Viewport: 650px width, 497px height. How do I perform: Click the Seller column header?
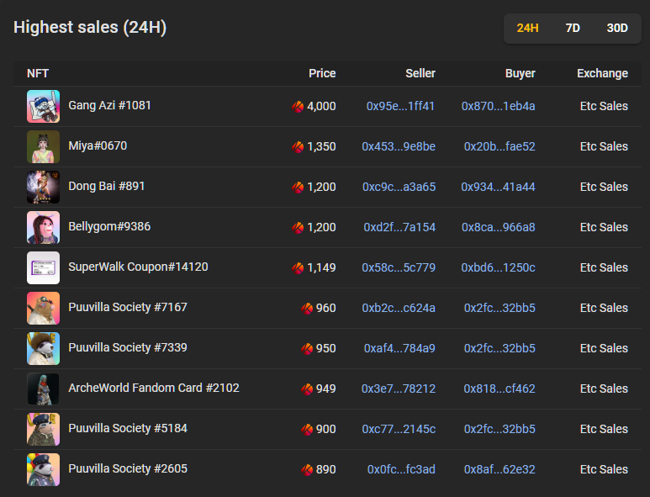420,73
